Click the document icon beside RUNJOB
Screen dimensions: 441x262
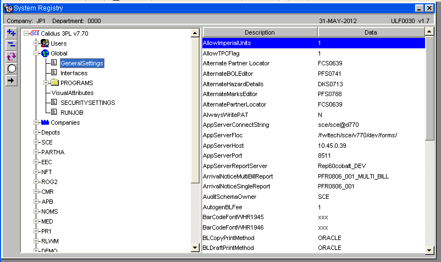click(x=54, y=112)
